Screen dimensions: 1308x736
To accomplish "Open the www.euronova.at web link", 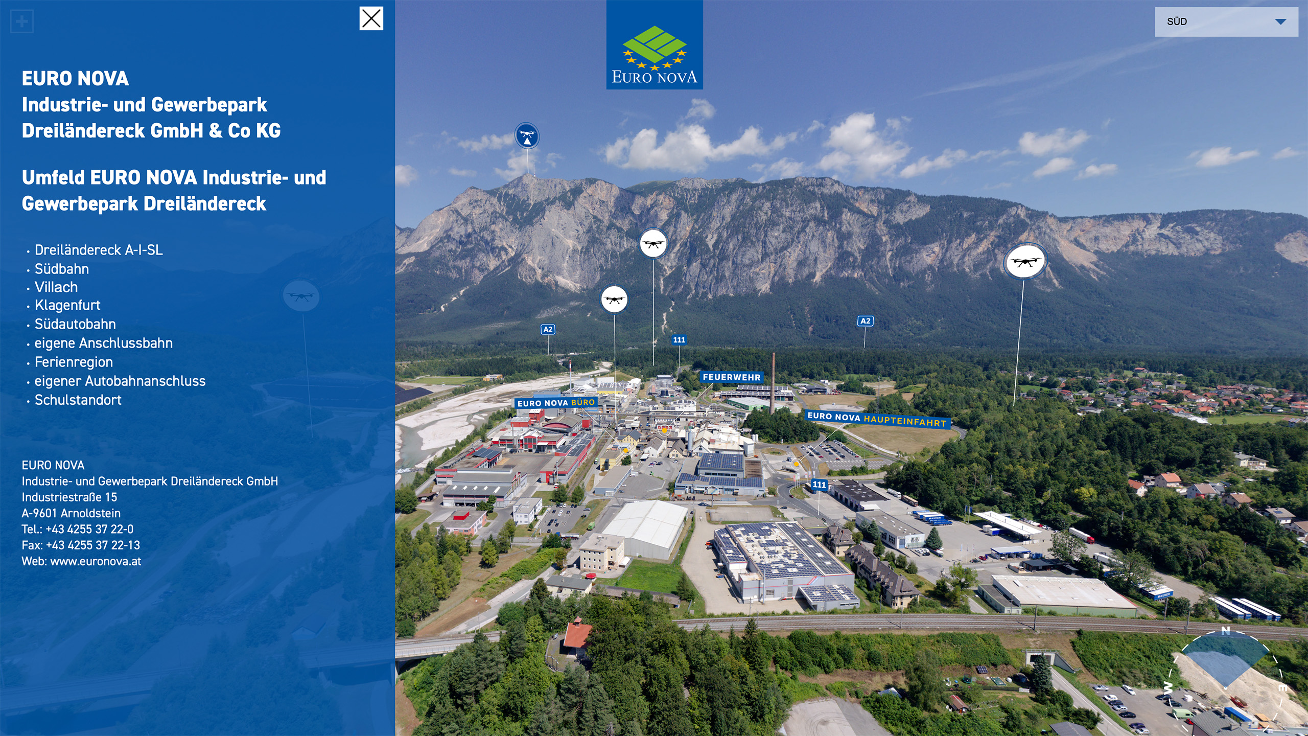I will point(96,561).
